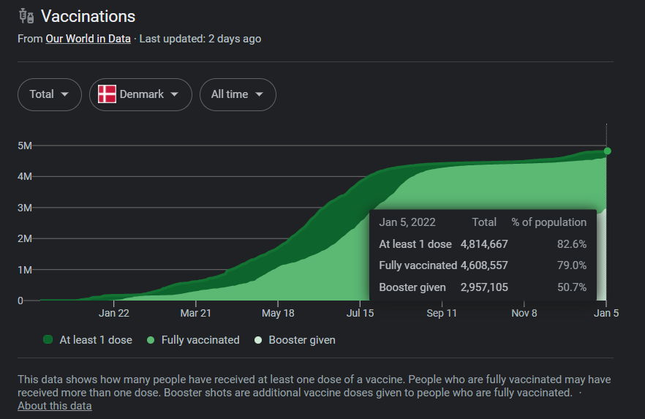Click the vaccine syringe icon beside Vaccinations
This screenshot has height=419, width=645.
26,16
